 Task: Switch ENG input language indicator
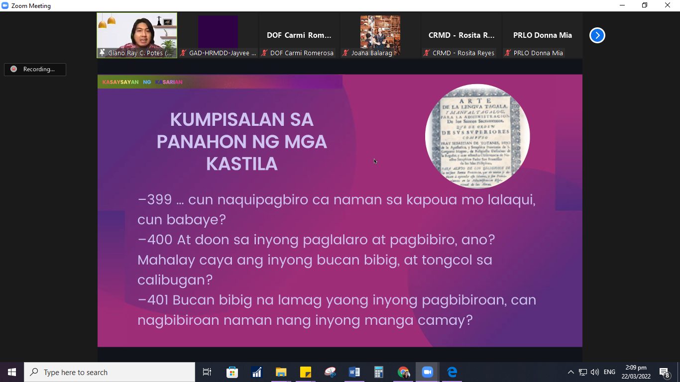pyautogui.click(x=609, y=372)
